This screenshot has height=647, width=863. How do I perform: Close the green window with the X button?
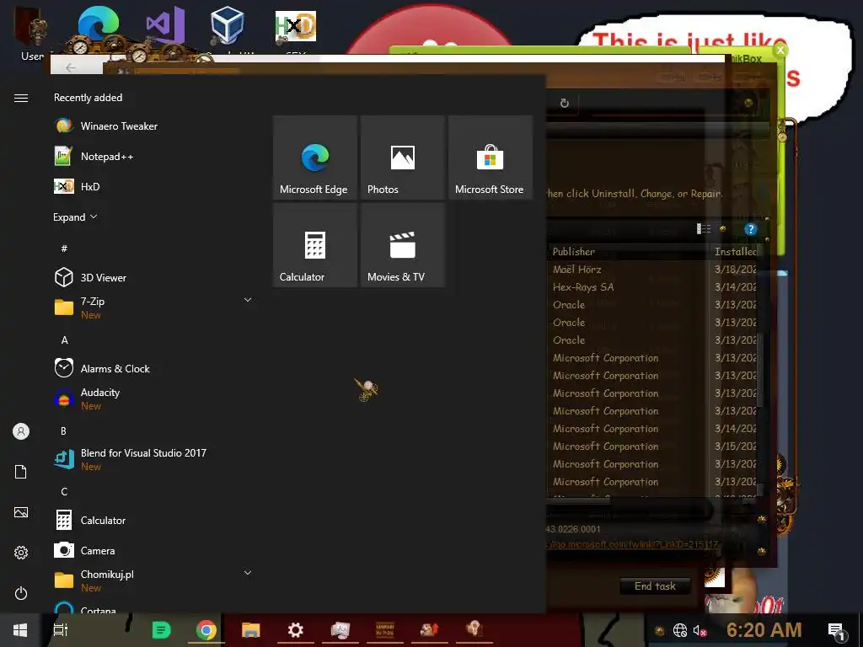(x=780, y=51)
